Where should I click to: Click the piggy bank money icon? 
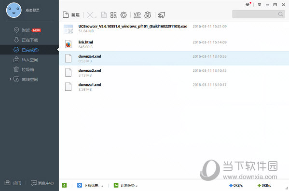tap(148, 15)
